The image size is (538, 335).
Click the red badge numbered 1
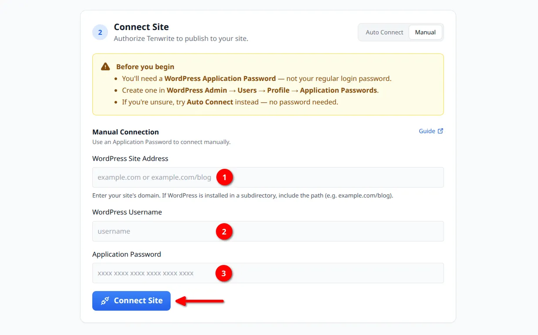point(224,177)
